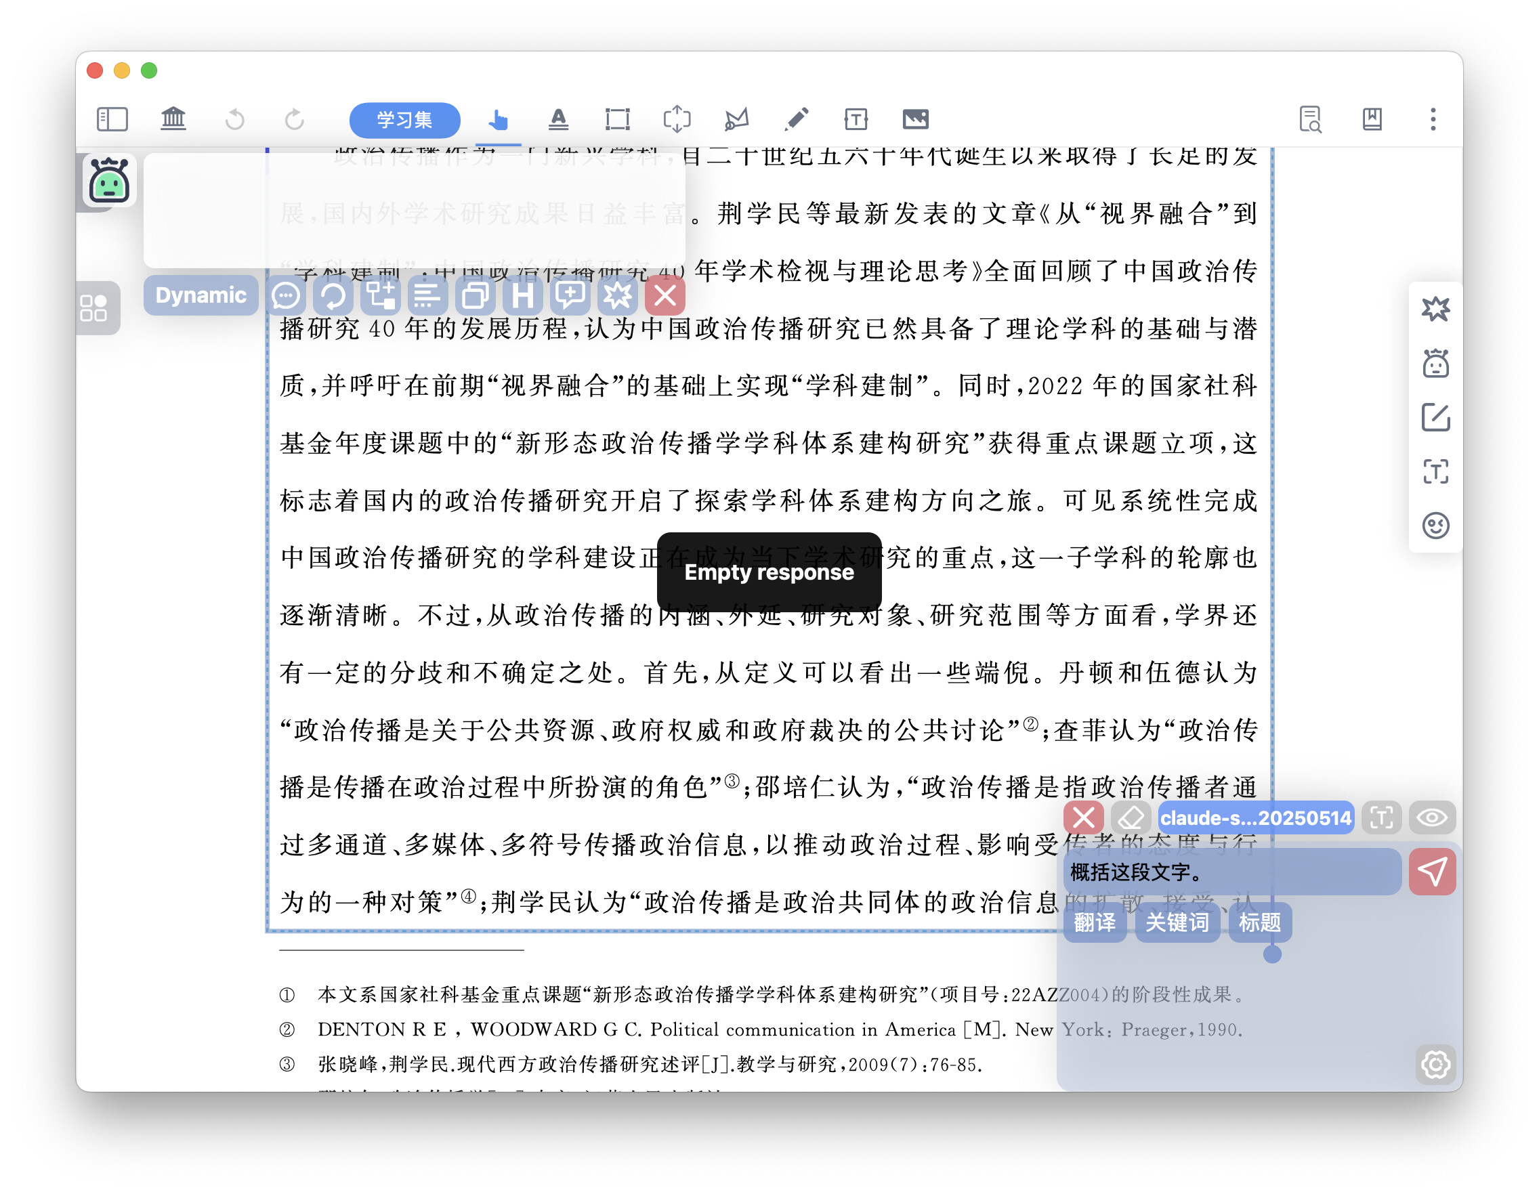Open the AI chat settings gear

point(1435,1064)
